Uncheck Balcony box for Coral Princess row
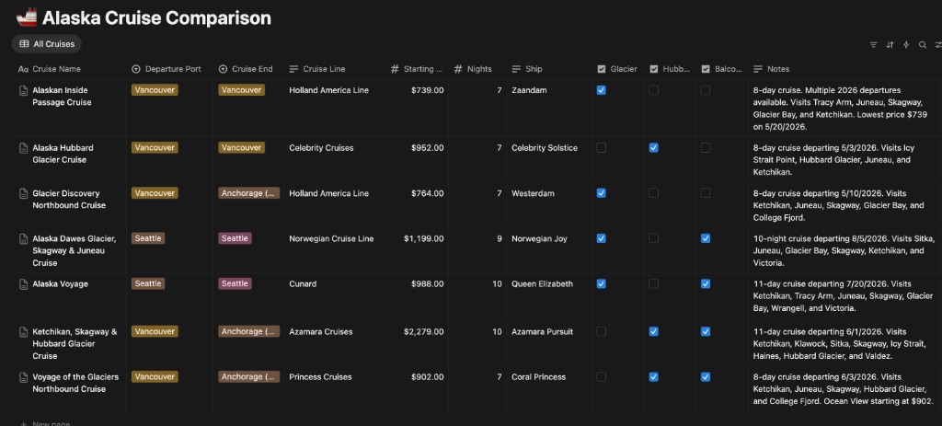942x426 pixels. pos(706,377)
